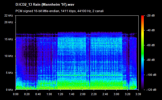Screen dimensions: 162x100
Task: Click the 0:00 time axis marker
Action: pos(16,94)
